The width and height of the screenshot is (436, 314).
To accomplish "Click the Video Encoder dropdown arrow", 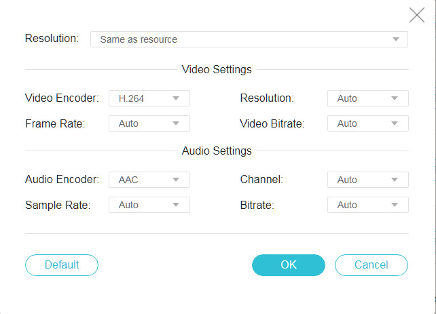I will tap(176, 98).
